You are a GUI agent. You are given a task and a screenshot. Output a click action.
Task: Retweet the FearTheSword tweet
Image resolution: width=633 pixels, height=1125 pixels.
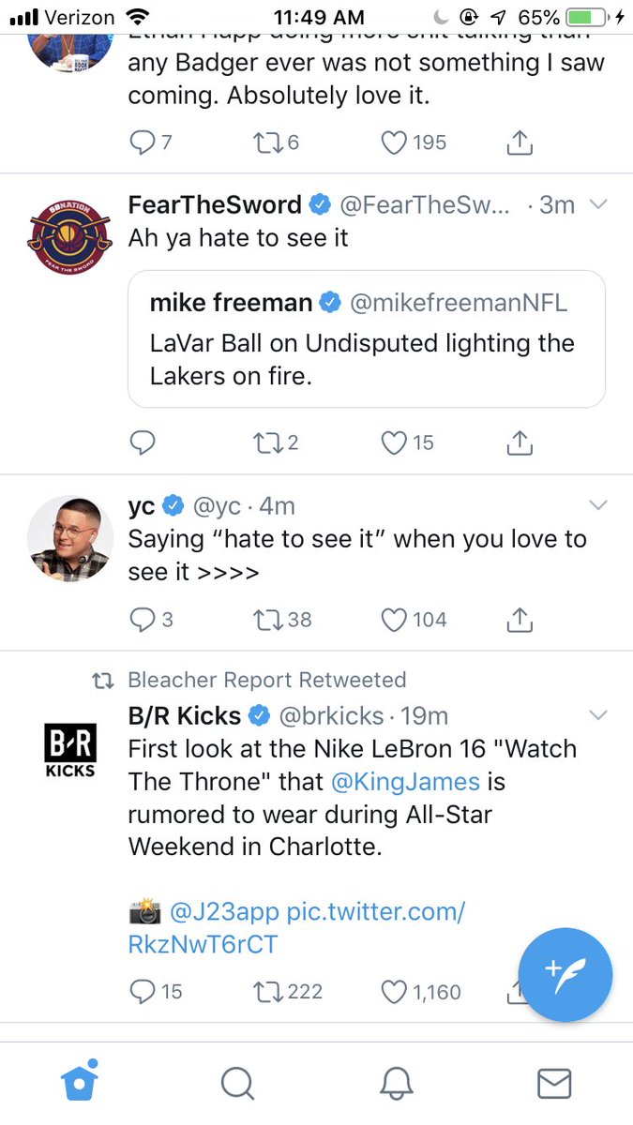pyautogui.click(x=267, y=442)
